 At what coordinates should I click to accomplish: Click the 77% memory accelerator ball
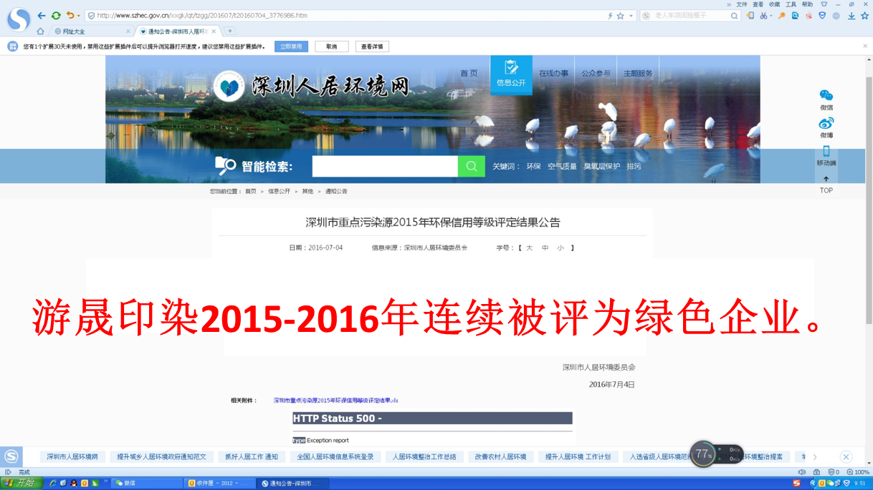[x=703, y=454]
